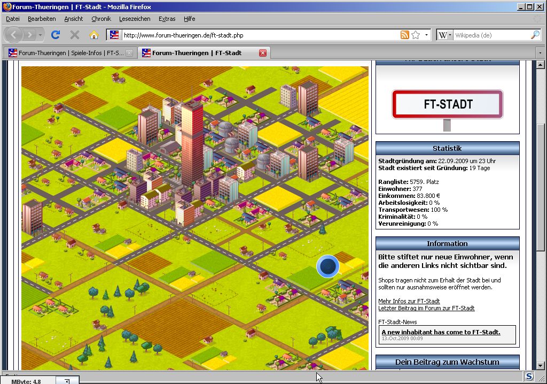Go back with the Back arrow button
Image resolution: width=547 pixels, height=384 pixels.
(x=14, y=35)
